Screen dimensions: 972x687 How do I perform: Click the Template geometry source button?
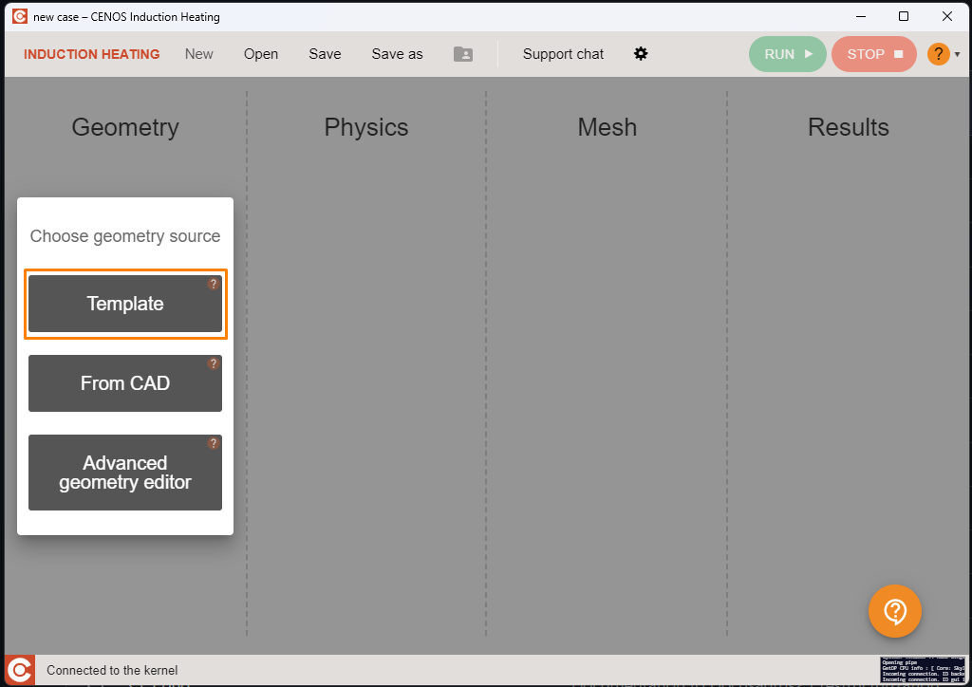(124, 304)
